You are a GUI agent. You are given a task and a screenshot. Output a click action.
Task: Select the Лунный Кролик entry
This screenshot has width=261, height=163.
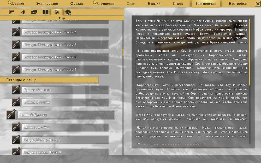pos(66,115)
